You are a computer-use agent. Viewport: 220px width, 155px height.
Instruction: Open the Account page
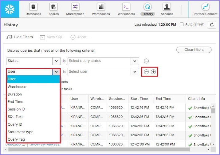click(167, 9)
